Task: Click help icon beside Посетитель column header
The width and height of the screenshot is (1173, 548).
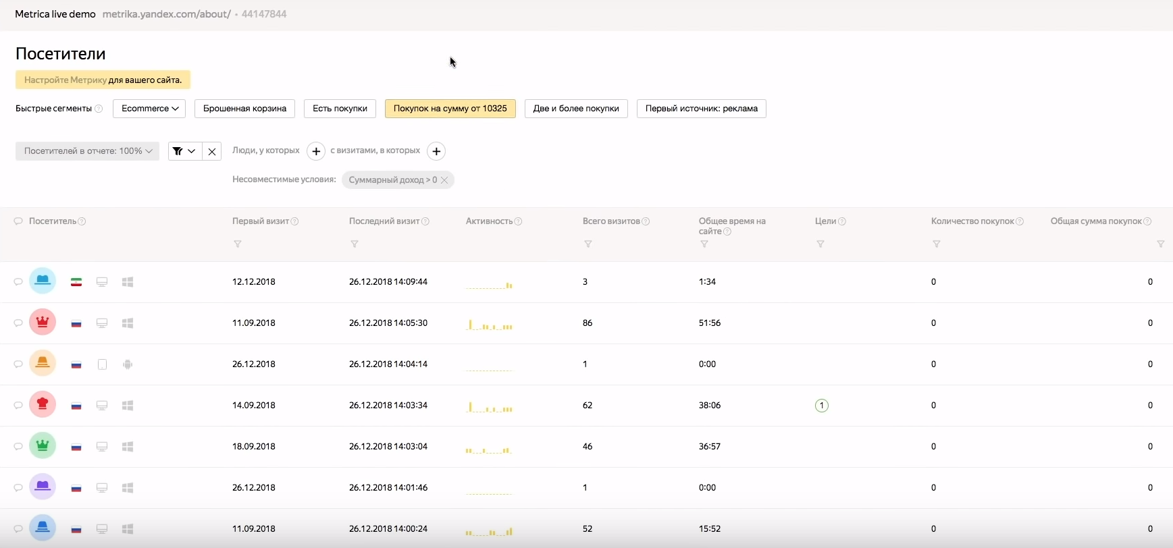Action: coord(82,221)
